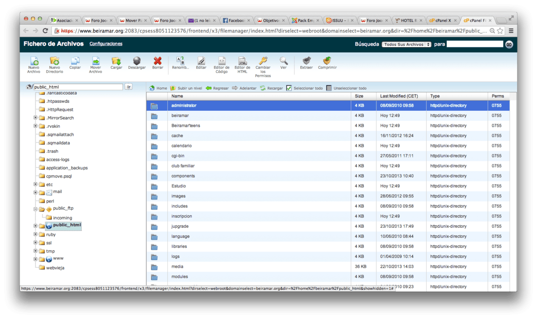Image resolution: width=537 pixels, height=319 pixels.
Task: Click the GO search button
Action: [x=509, y=44]
